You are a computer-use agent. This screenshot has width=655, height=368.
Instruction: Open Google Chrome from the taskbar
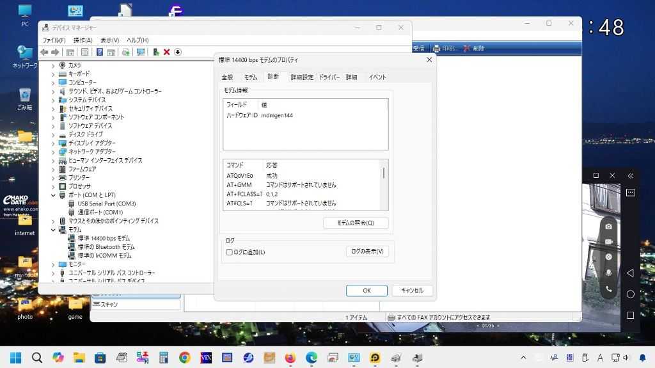(185, 358)
